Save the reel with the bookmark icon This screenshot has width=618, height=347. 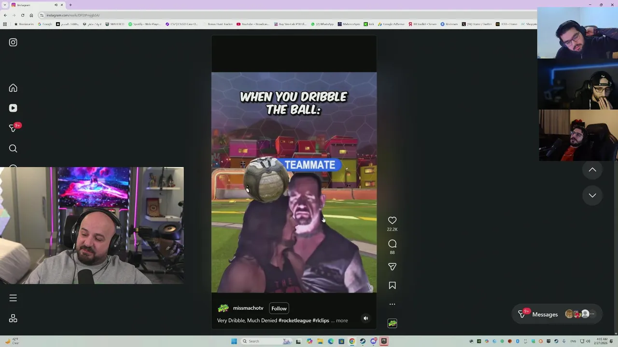tap(392, 286)
